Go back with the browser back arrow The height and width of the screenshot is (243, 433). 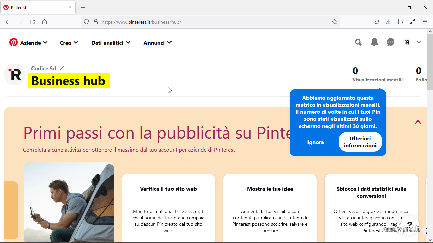click(x=8, y=22)
